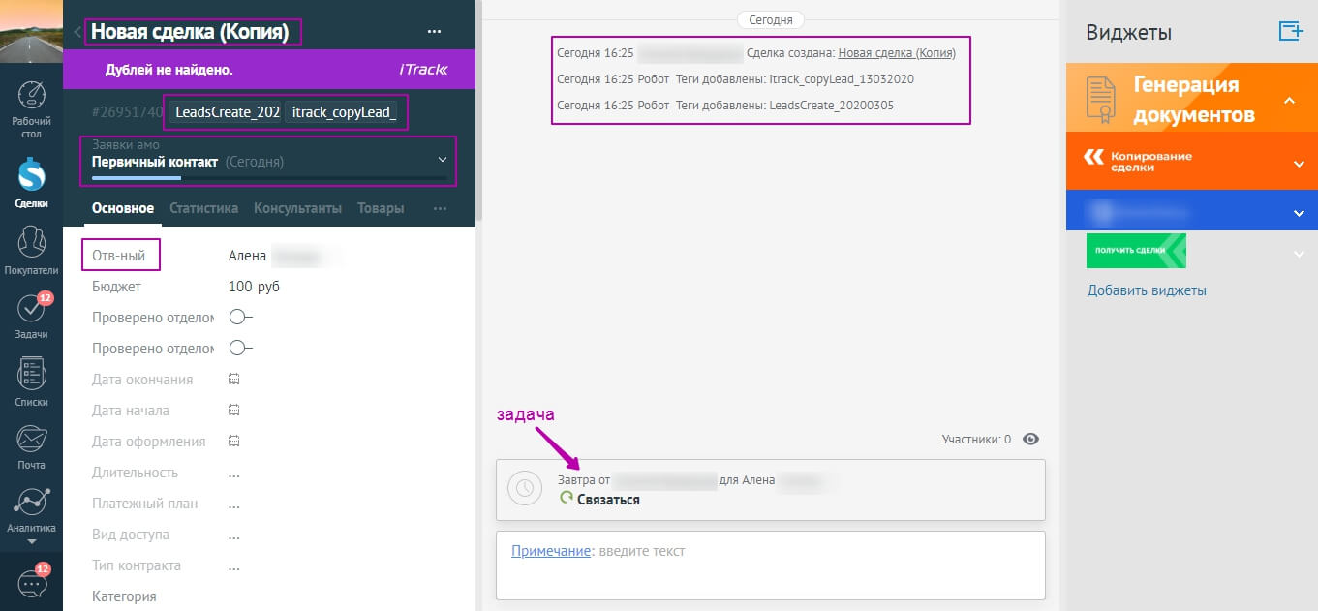Expand Первичный контакт pipeline stage dropdown
This screenshot has width=1318, height=611.
coord(443,160)
